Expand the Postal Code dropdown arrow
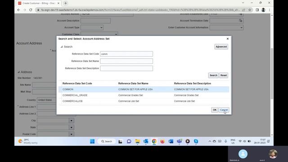This screenshot has width=288, height=162. coord(72,134)
